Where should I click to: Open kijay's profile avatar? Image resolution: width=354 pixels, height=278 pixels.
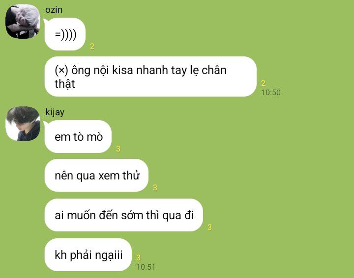point(23,124)
